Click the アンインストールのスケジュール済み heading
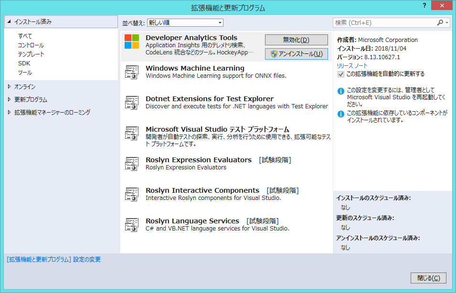This screenshot has height=293, width=456. (378, 238)
